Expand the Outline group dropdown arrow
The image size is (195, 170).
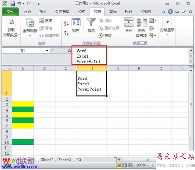(x=167, y=35)
